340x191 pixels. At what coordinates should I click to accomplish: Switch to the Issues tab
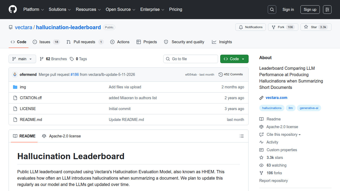tap(46, 42)
